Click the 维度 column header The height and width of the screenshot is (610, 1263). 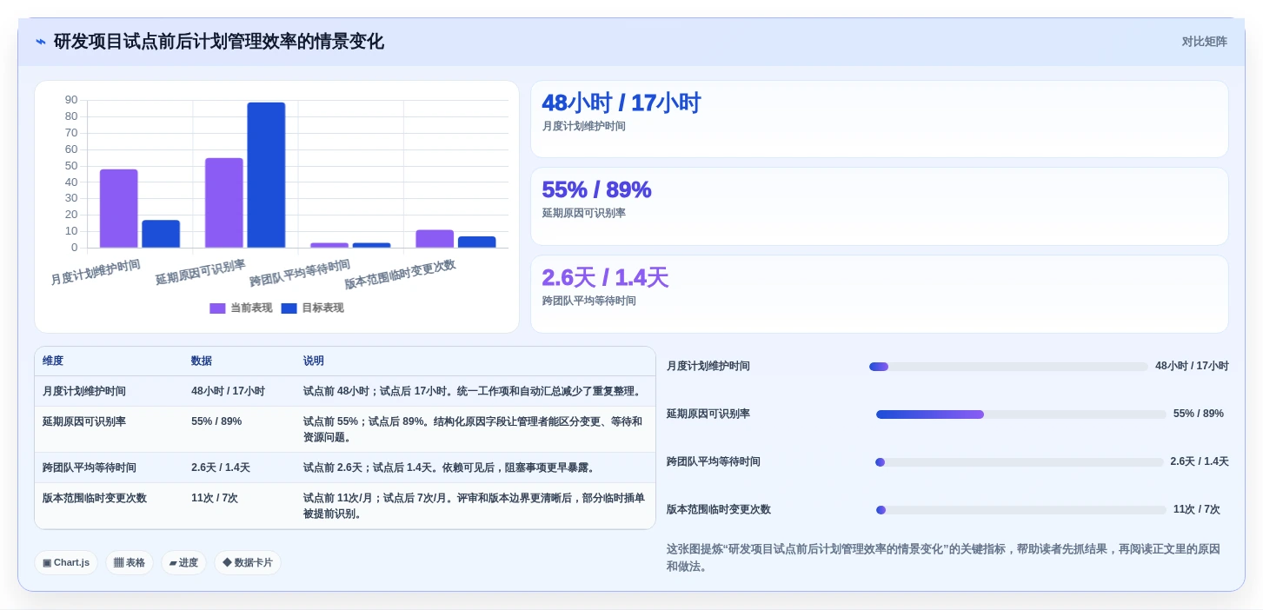click(x=110, y=361)
